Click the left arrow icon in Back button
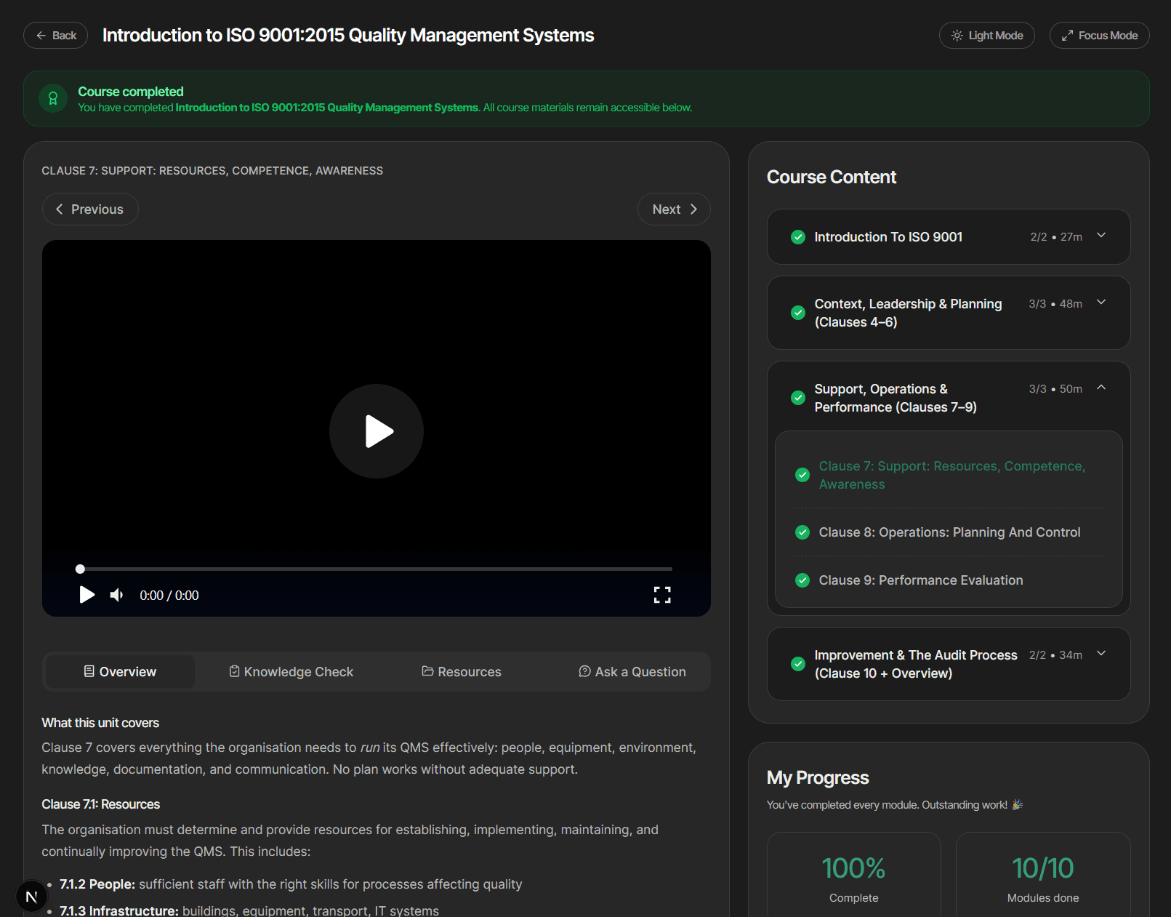This screenshot has width=1171, height=917. pyautogui.click(x=41, y=35)
